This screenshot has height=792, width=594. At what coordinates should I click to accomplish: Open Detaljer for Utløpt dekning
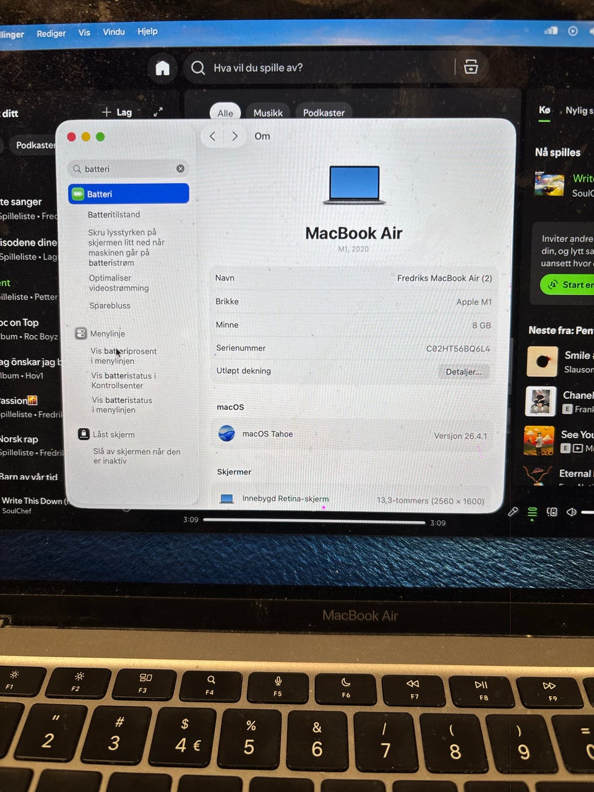tap(463, 372)
